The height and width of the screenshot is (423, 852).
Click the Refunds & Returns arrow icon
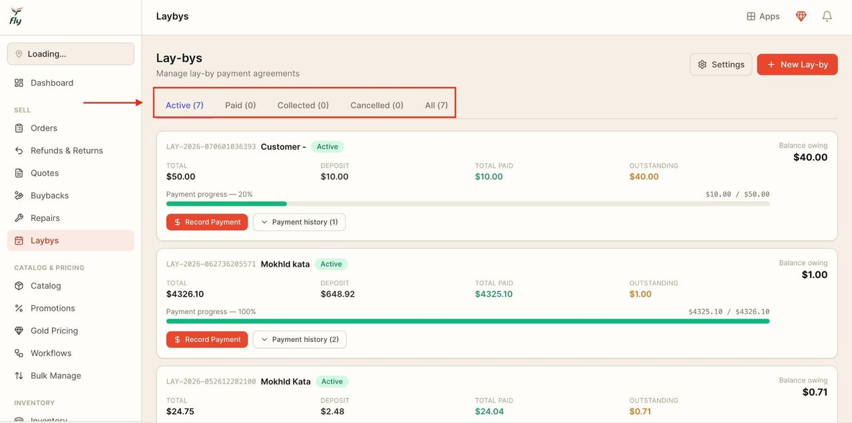point(19,151)
